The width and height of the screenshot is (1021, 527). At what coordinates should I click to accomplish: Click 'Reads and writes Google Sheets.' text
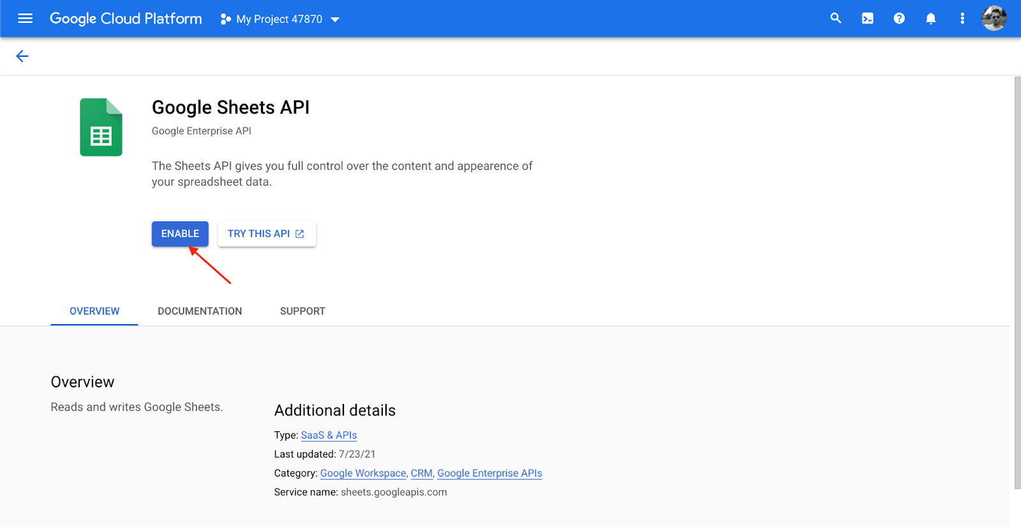(x=137, y=407)
